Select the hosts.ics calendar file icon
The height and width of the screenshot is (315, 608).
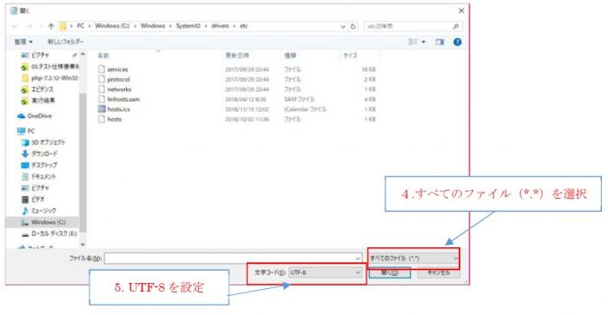[x=102, y=108]
